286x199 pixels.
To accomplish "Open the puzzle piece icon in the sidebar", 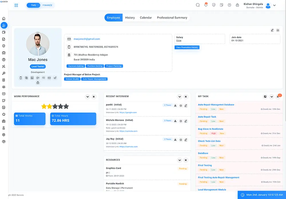I will click(4, 101).
